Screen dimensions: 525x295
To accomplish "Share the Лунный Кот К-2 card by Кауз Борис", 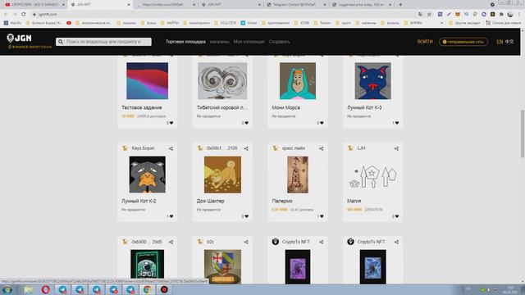I will click(171, 148).
